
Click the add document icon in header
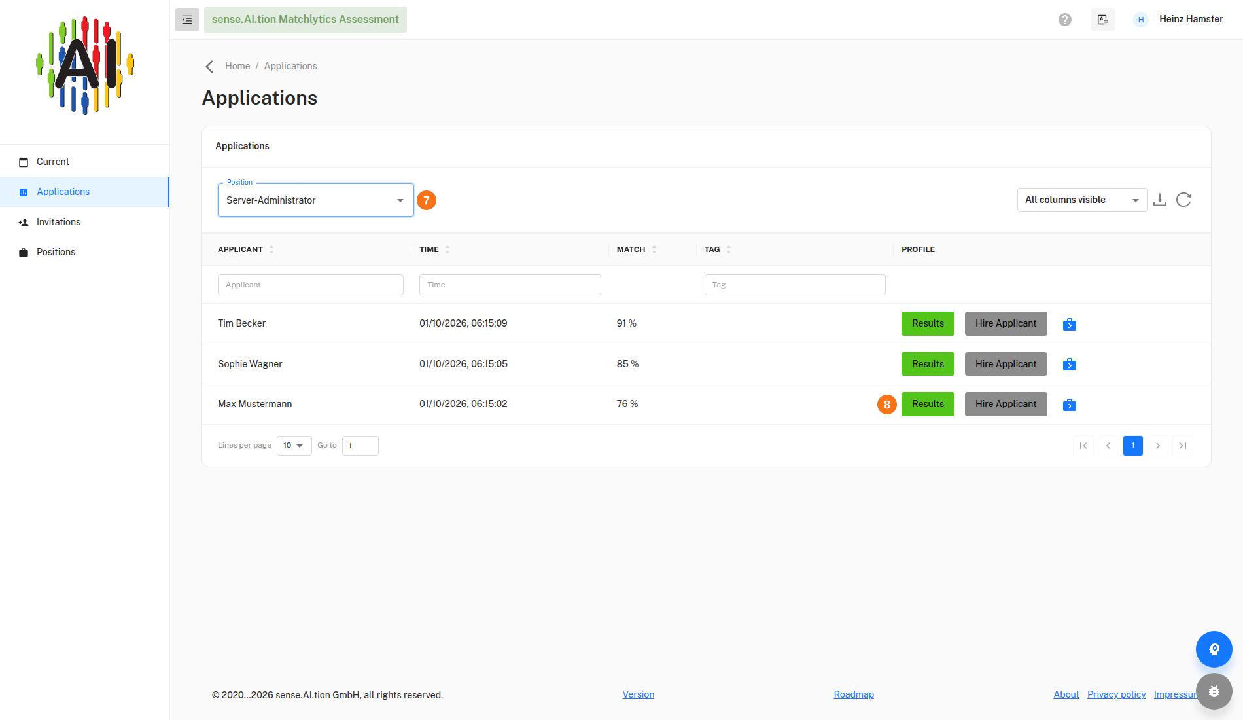[1103, 20]
